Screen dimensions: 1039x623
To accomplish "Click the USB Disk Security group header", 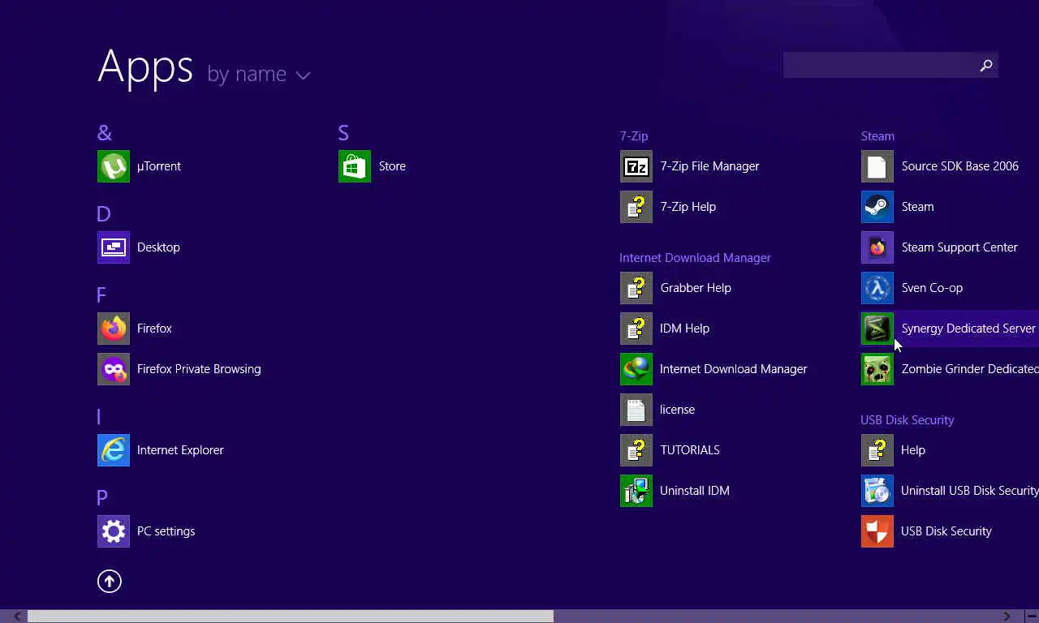I will [908, 420].
